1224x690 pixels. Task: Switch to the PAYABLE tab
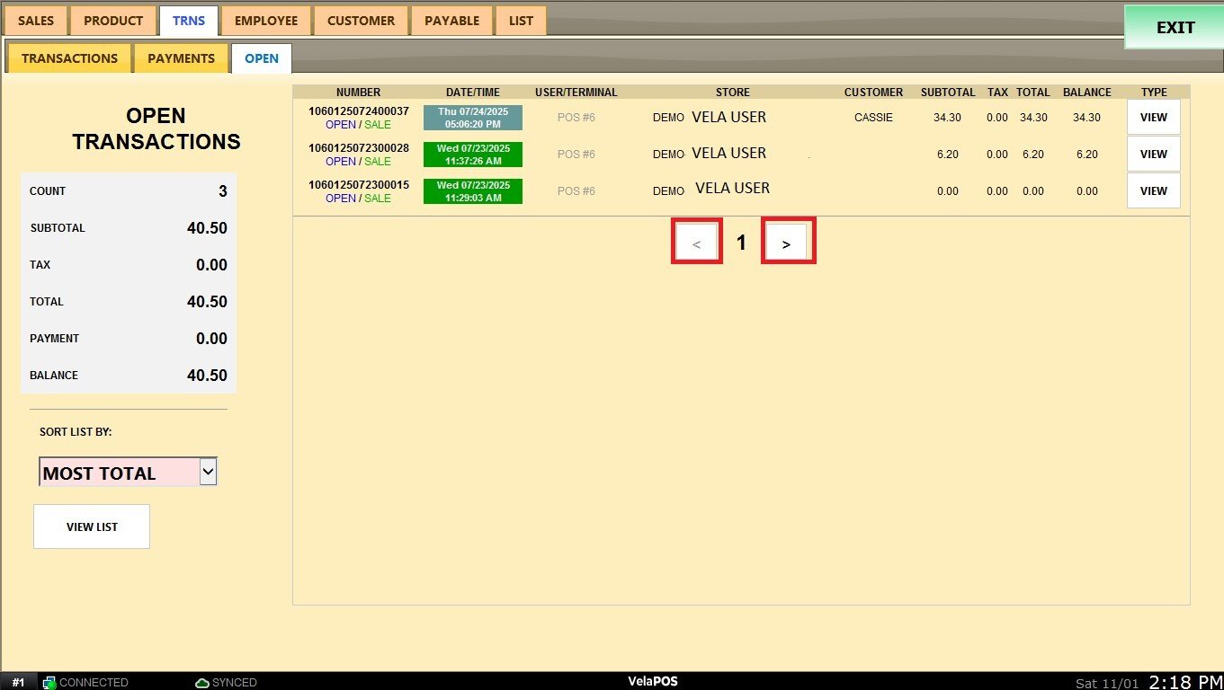coord(451,21)
